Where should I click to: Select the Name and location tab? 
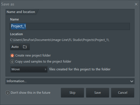pyautogui.click(x=21, y=12)
